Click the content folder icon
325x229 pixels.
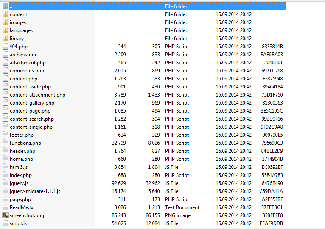(x=5, y=14)
